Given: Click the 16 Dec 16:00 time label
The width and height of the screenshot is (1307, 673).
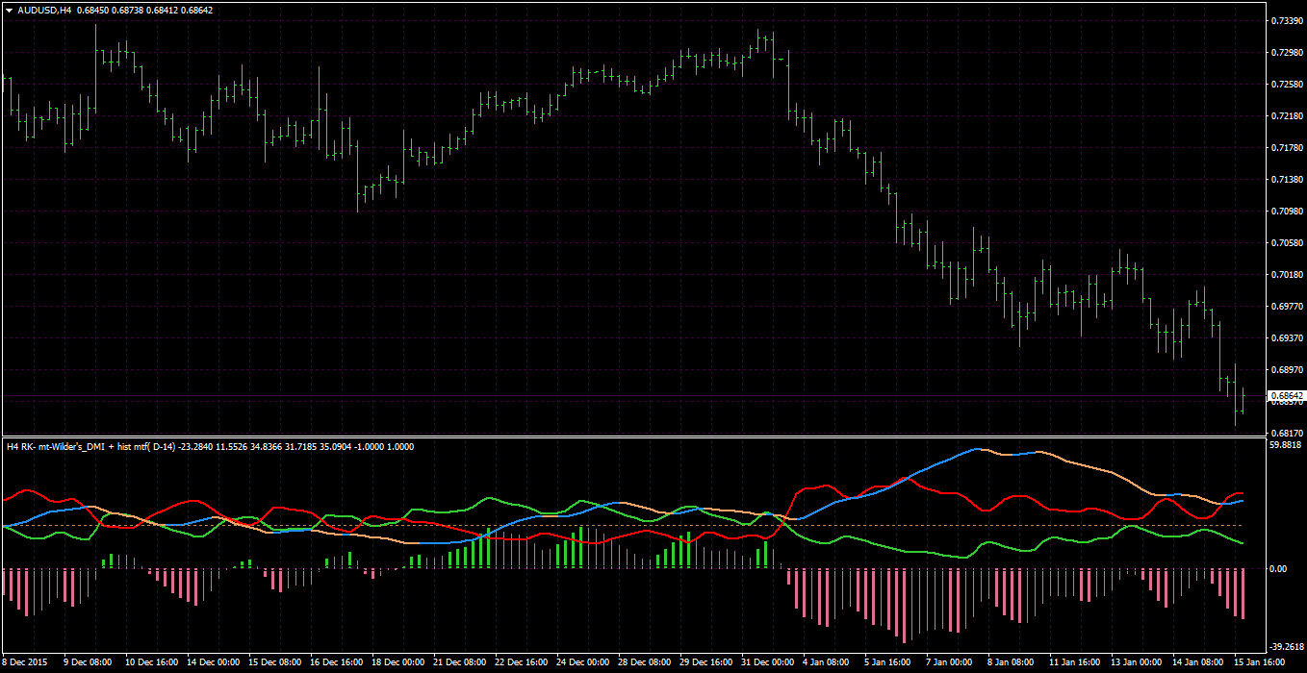Looking at the screenshot, I should (336, 662).
